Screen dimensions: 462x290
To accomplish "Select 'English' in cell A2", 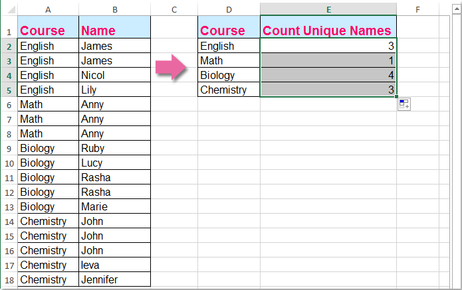I will click(48, 46).
